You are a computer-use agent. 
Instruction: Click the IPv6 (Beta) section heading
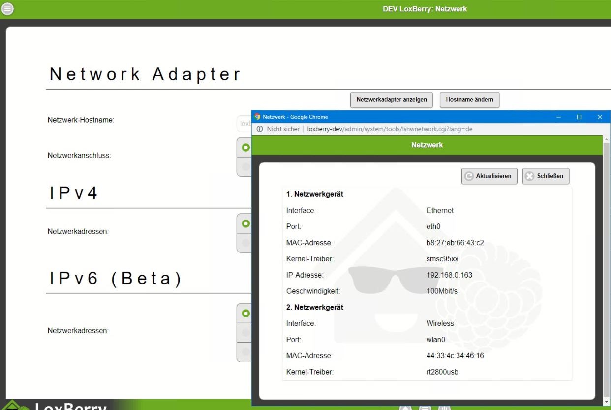click(116, 279)
